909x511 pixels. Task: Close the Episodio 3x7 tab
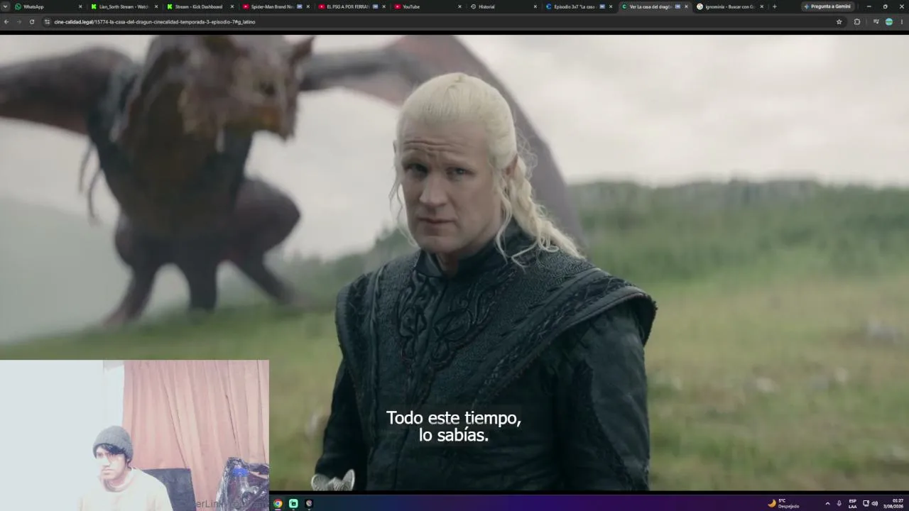click(x=611, y=6)
